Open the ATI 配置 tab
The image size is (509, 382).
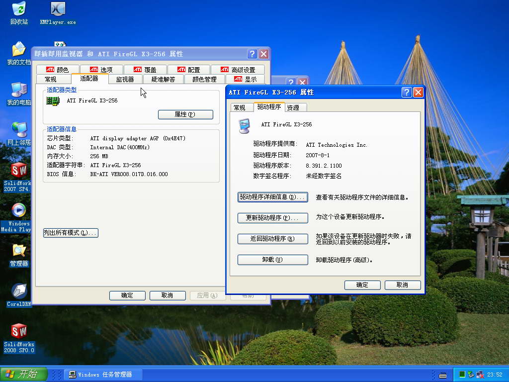[188, 70]
